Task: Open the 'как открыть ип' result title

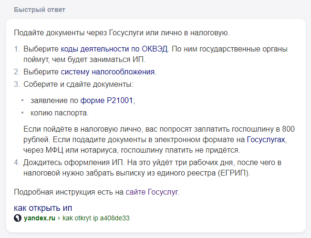Action: click(x=43, y=208)
